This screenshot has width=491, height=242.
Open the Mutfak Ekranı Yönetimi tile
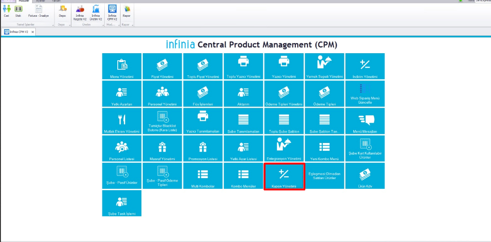pyautogui.click(x=122, y=121)
